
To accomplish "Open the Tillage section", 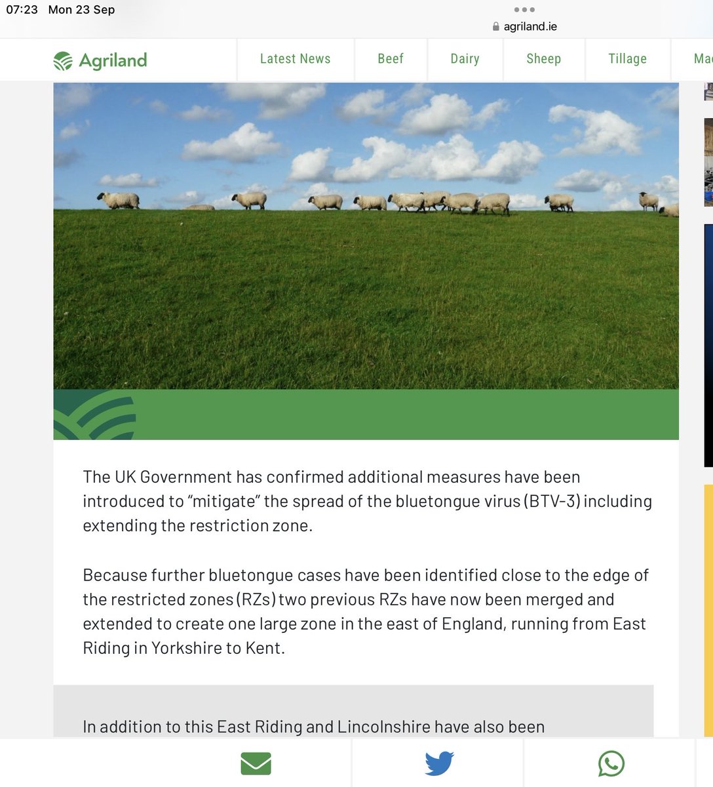I will [x=628, y=59].
